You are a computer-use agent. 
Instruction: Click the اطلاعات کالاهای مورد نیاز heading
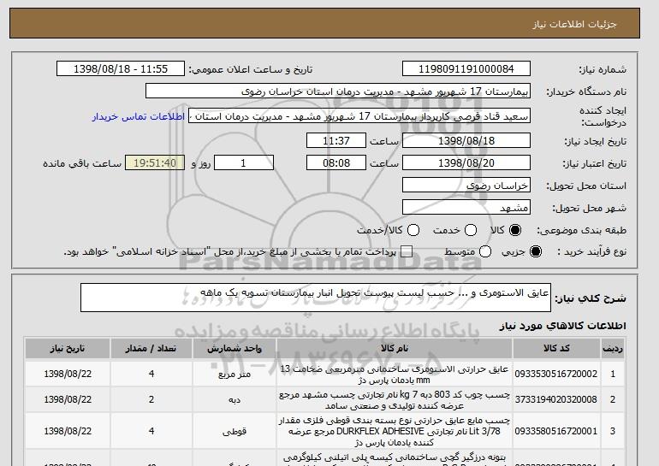(x=563, y=326)
